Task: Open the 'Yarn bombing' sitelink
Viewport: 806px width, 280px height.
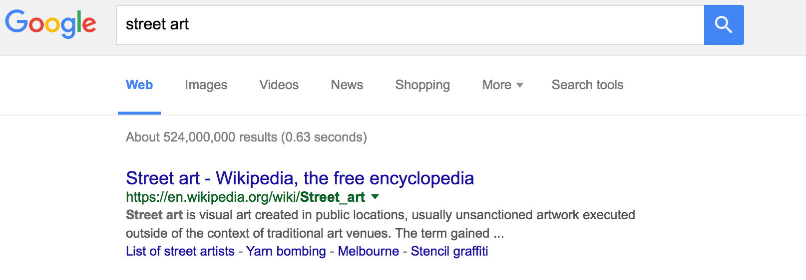Action: tap(286, 251)
